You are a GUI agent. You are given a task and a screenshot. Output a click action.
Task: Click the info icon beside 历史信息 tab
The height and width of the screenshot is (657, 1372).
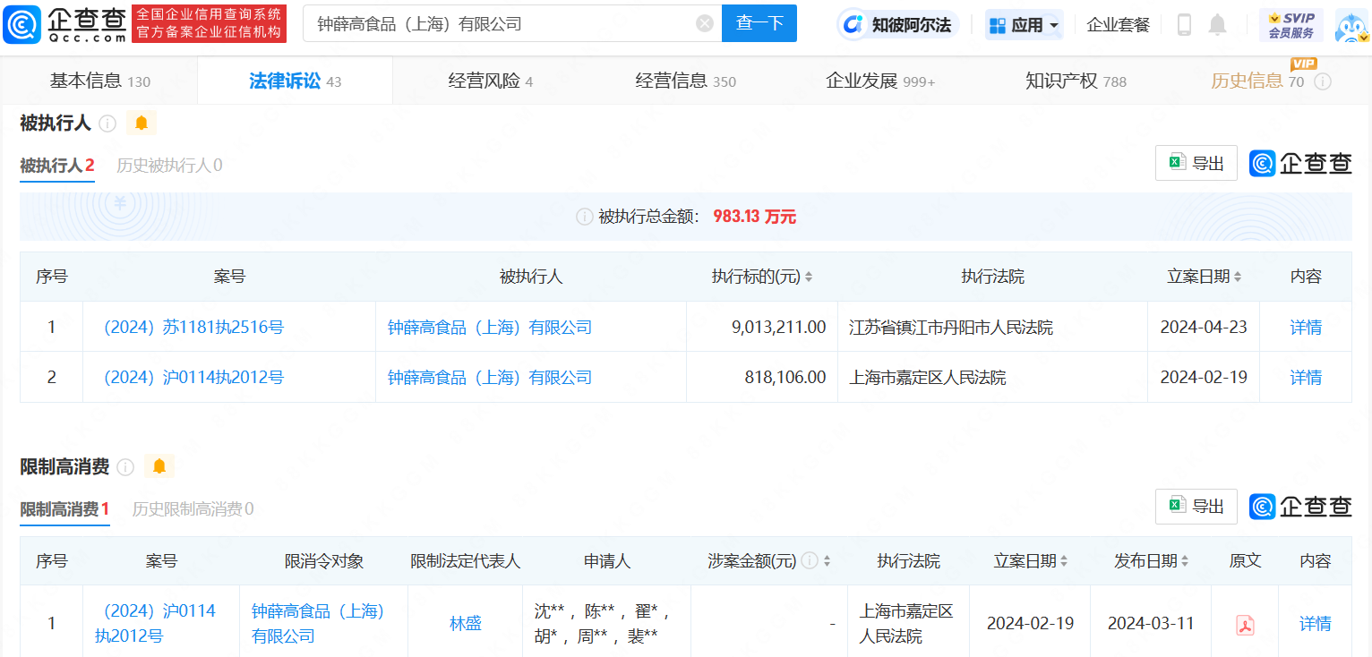coord(1322,81)
